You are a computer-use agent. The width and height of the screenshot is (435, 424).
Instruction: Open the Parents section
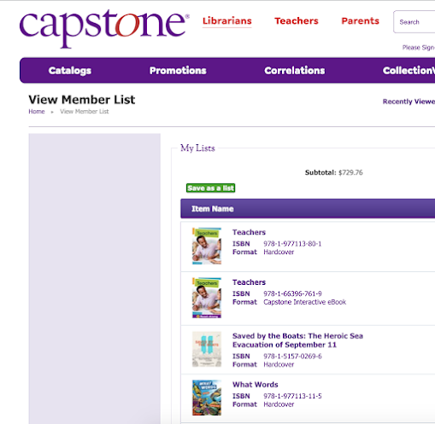(x=360, y=20)
